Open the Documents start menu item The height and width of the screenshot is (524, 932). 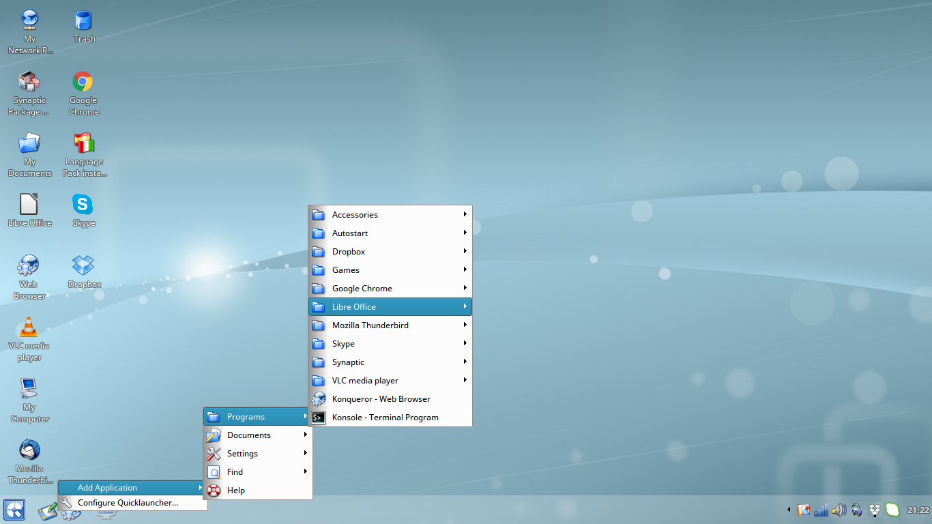(258, 435)
